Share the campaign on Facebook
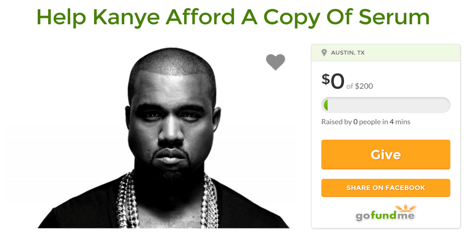The height and width of the screenshot is (233, 467). 386,188
